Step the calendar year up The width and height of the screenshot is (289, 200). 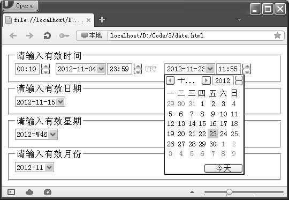pyautogui.click(x=239, y=78)
